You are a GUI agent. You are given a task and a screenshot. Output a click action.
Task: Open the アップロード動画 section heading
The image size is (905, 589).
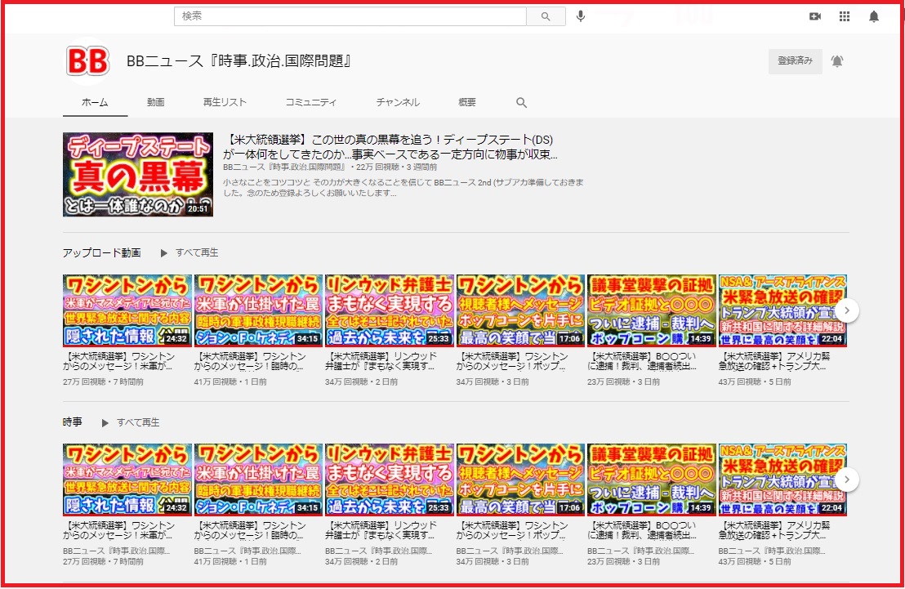(101, 253)
